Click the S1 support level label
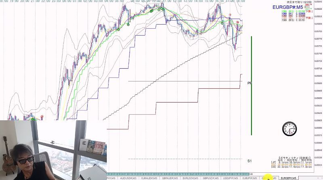The height and width of the screenshot is (180, 323). (250, 161)
